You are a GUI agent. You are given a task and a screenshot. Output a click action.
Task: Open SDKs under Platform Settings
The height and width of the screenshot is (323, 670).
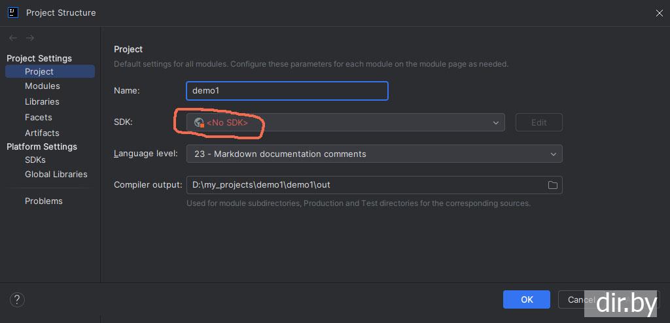click(x=35, y=160)
